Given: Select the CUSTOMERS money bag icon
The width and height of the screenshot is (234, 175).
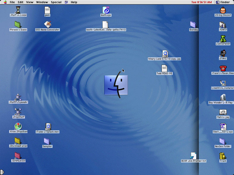Looking at the screenshot, I should coord(223,39).
